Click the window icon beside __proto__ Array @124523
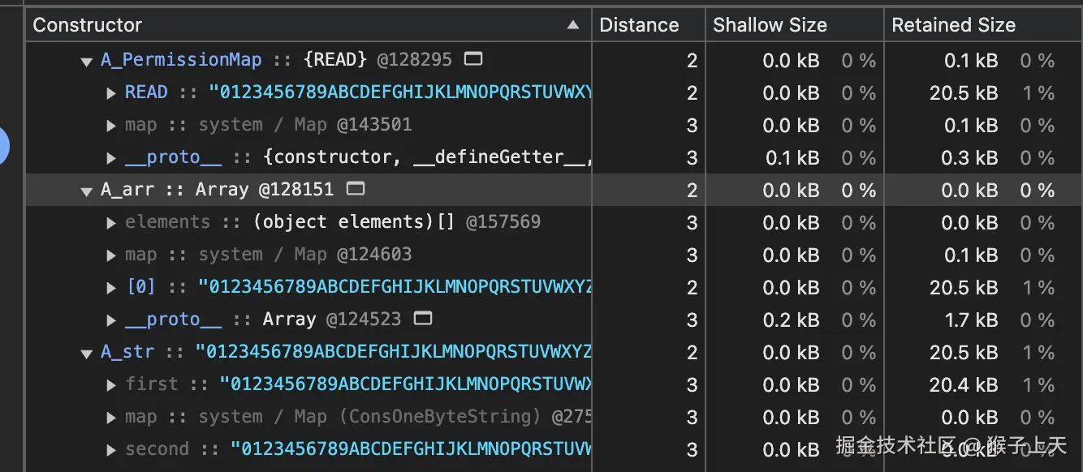Image resolution: width=1083 pixels, height=472 pixels. point(422,319)
